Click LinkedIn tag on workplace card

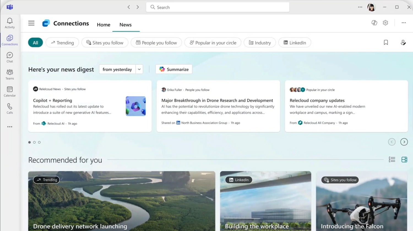click(238, 180)
